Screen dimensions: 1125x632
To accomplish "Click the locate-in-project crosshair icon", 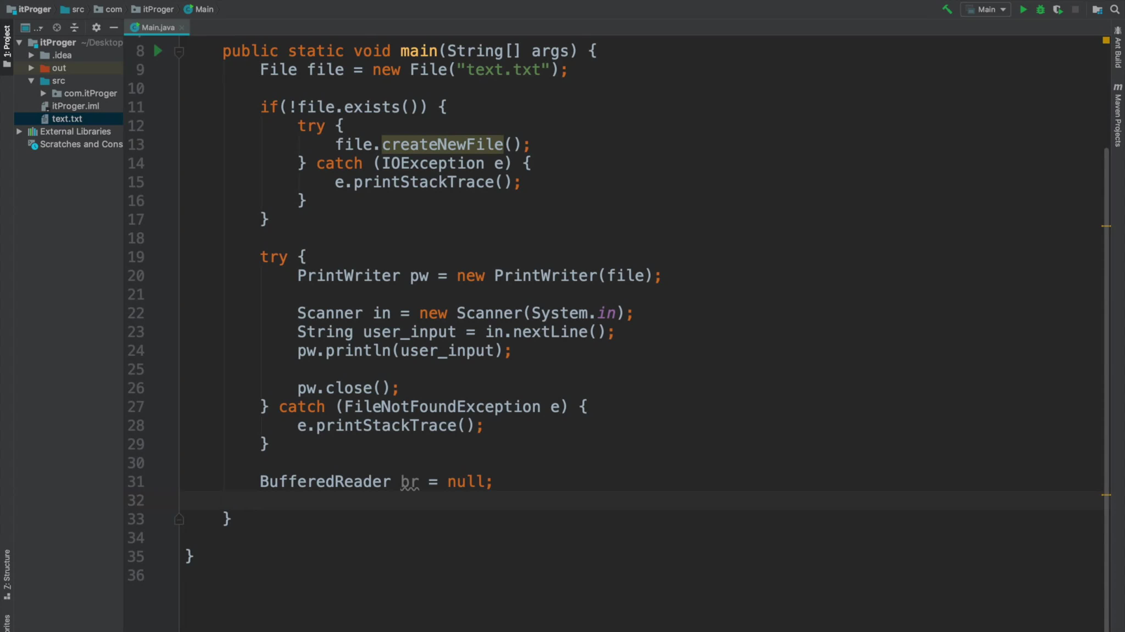I will pyautogui.click(x=57, y=27).
